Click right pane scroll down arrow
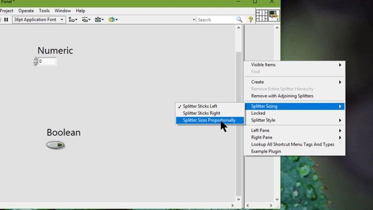This screenshot has width=373, height=210. pyautogui.click(x=277, y=199)
